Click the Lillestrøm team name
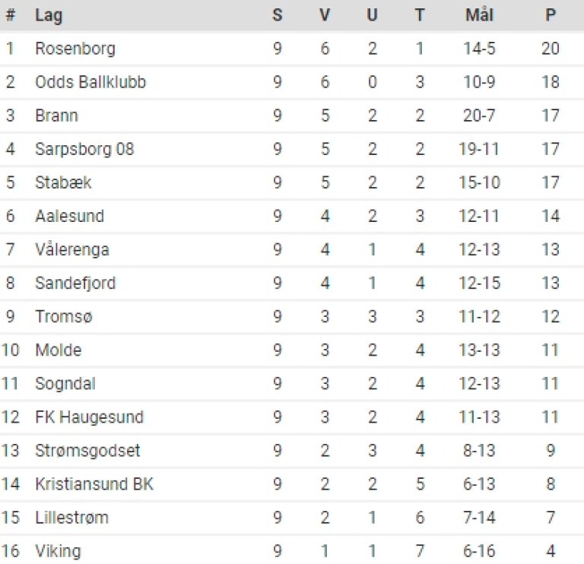This screenshot has width=584, height=564. pyautogui.click(x=71, y=517)
